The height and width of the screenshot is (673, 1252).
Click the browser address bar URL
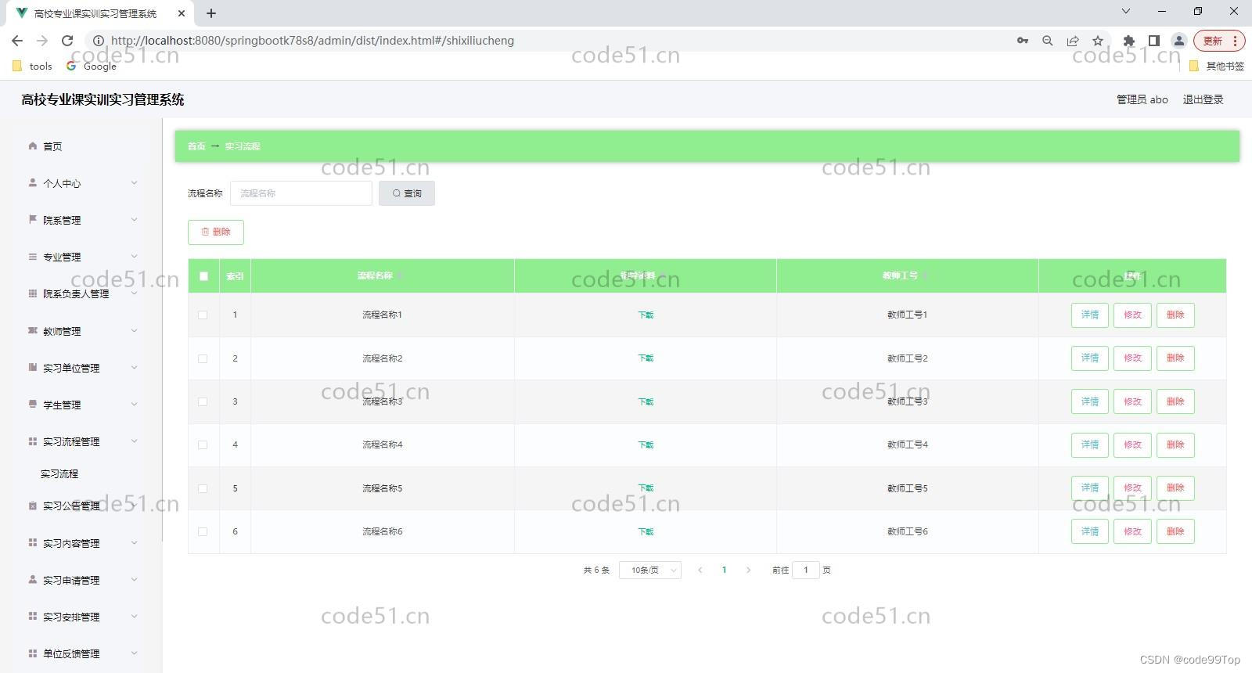312,41
